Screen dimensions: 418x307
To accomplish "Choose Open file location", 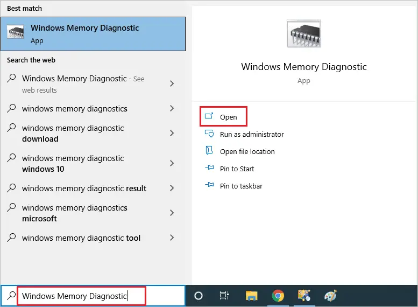I will click(x=247, y=152).
